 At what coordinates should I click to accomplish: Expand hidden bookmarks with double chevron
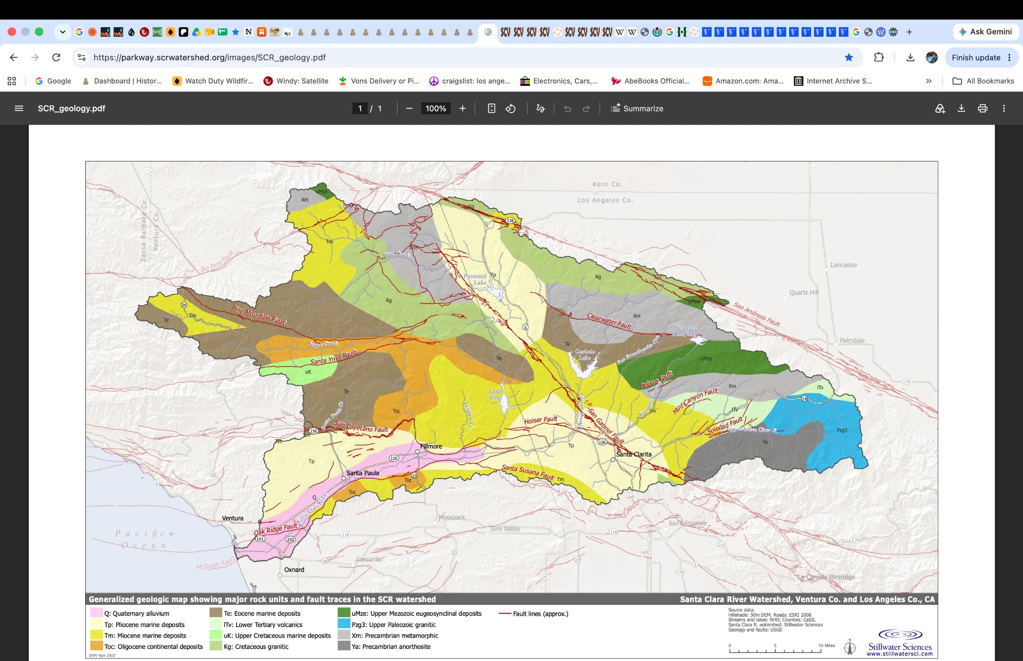pyautogui.click(x=929, y=81)
